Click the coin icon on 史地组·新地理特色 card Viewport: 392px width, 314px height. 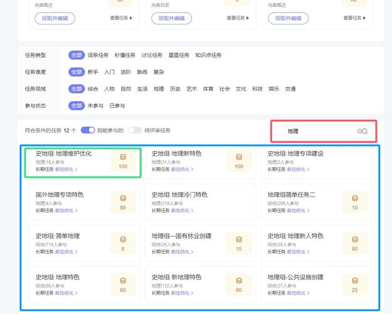239,281
